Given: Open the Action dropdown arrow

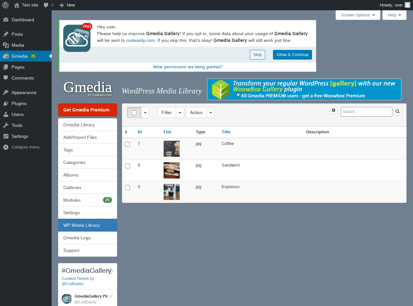Looking at the screenshot, I should click(211, 112).
